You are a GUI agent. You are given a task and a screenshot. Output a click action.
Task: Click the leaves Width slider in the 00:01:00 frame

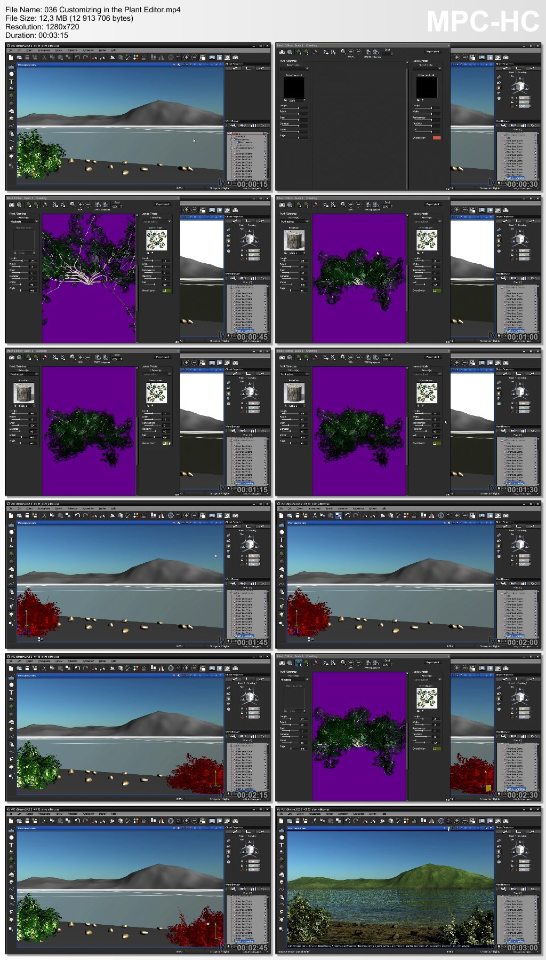[x=422, y=266]
